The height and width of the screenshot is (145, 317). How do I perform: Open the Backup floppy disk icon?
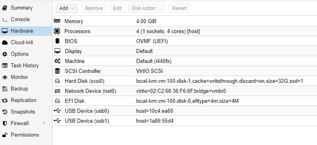coord(5,89)
